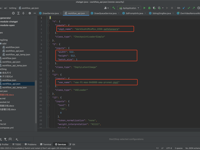Open the Terminal tool window

pos(46,145)
